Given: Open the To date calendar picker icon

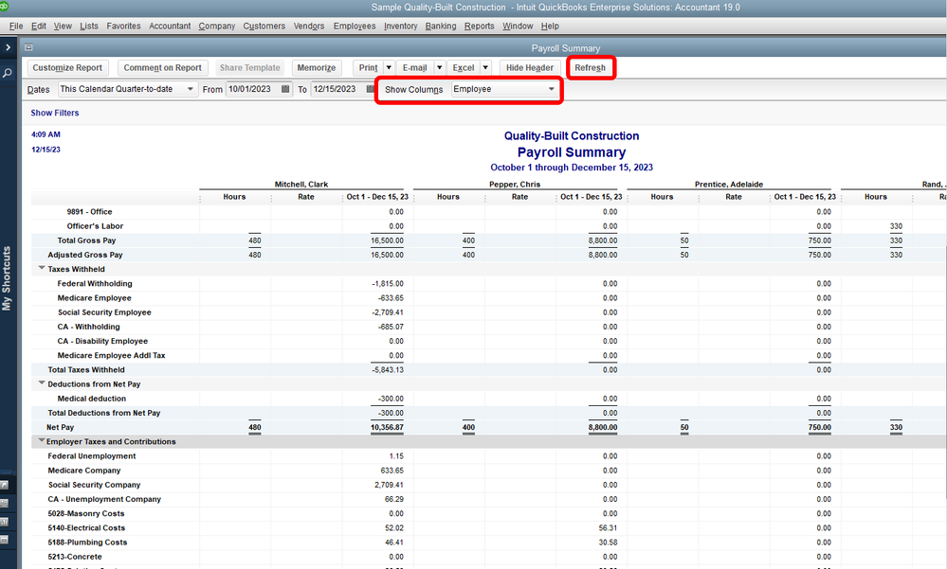Looking at the screenshot, I should click(371, 89).
